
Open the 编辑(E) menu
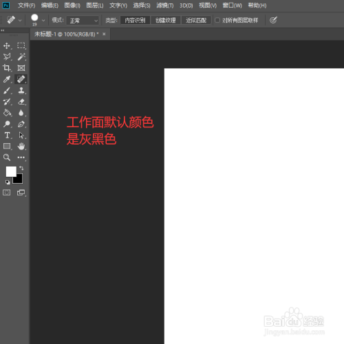tap(50, 6)
